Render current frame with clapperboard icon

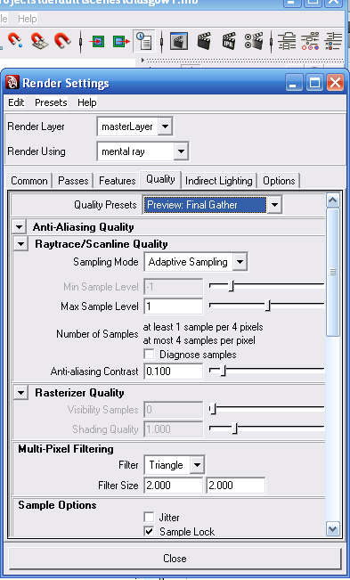204,41
